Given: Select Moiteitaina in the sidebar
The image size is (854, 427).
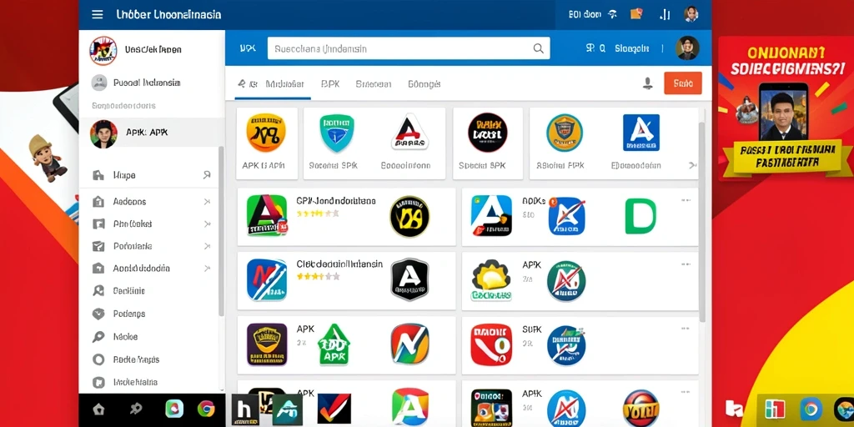Looking at the screenshot, I should point(135,382).
